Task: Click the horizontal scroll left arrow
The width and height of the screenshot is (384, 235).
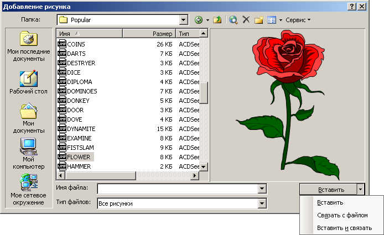Action: click(61, 175)
